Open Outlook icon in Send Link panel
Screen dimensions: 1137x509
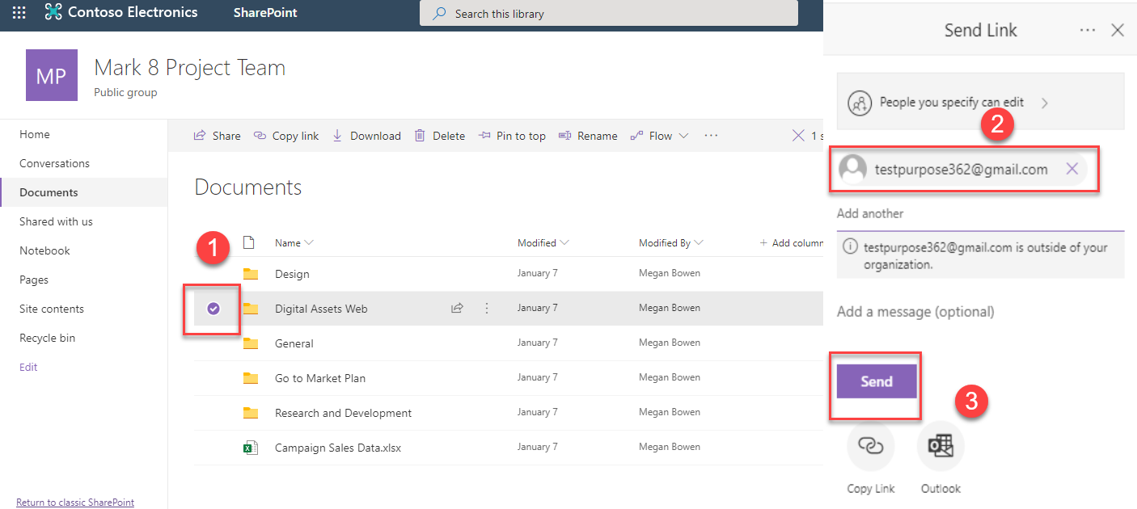940,446
